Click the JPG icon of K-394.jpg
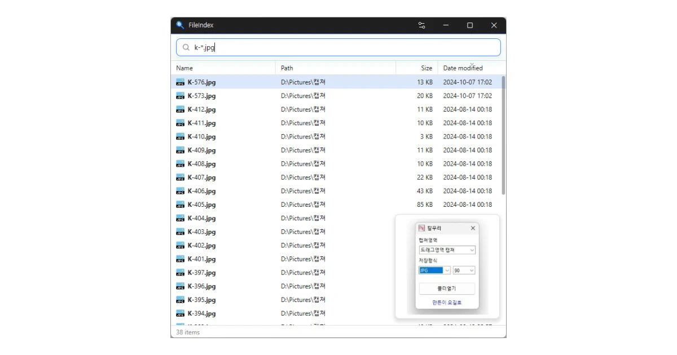Image resolution: width=677 pixels, height=355 pixels. pos(181,313)
